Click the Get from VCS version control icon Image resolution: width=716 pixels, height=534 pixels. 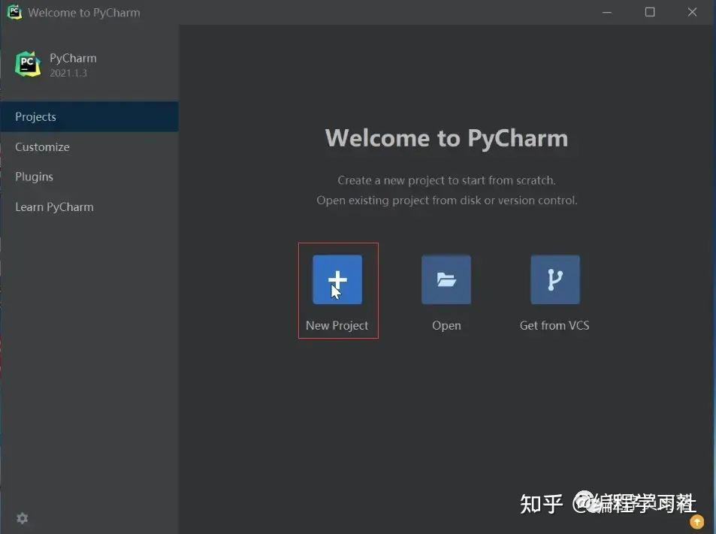click(554, 279)
